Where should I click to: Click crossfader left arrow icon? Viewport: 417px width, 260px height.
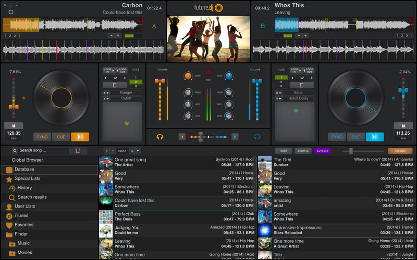coord(182,137)
